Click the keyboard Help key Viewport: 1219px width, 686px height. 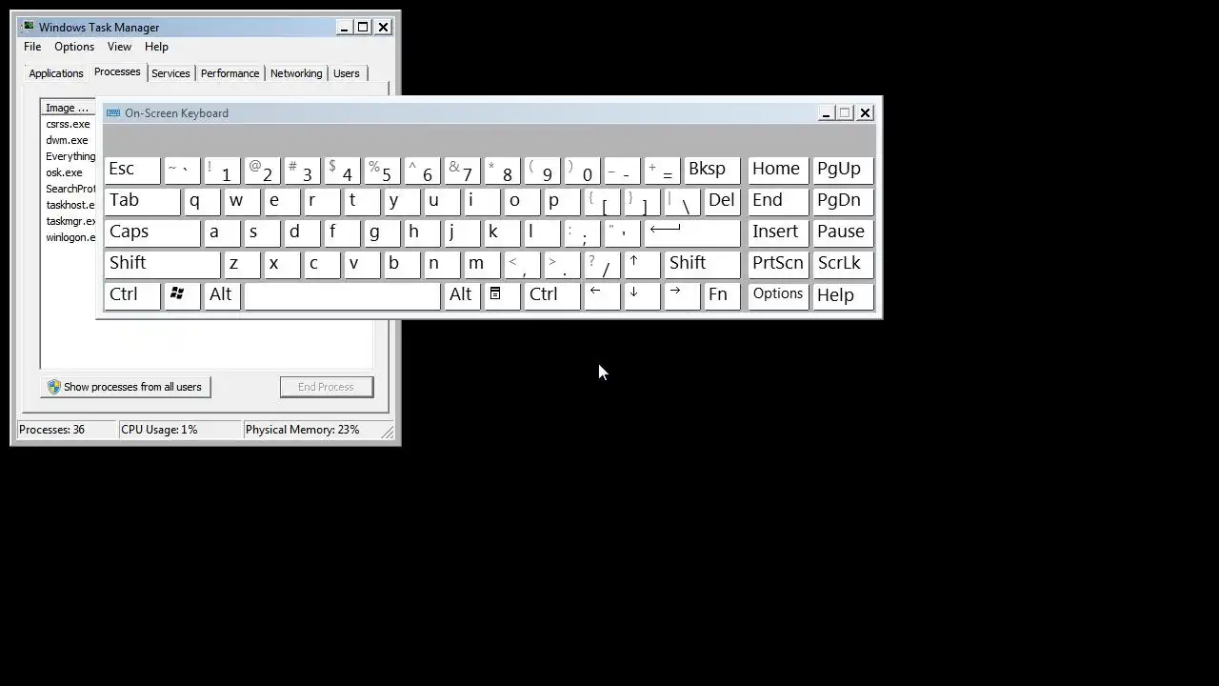pyautogui.click(x=843, y=295)
